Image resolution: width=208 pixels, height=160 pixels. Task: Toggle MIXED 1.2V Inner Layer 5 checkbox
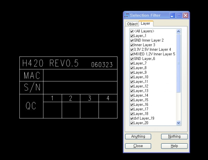point(132,54)
